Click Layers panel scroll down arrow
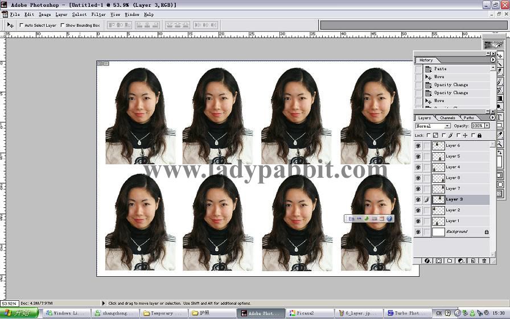Viewport: 510px width, 319px height. 493,254
